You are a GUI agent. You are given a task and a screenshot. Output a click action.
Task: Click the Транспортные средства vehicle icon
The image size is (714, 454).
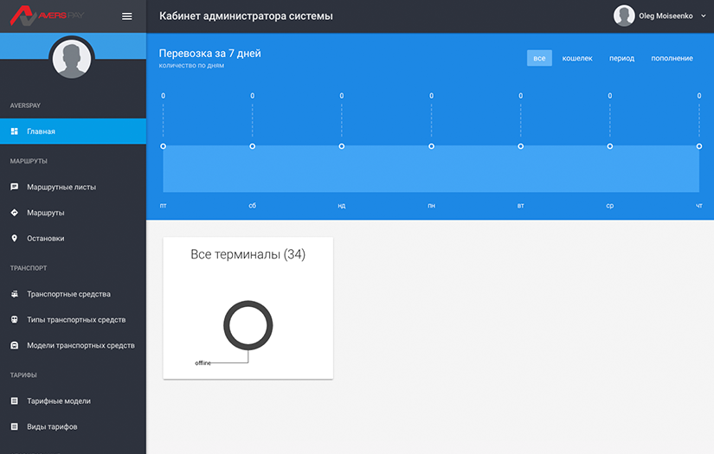click(x=15, y=294)
